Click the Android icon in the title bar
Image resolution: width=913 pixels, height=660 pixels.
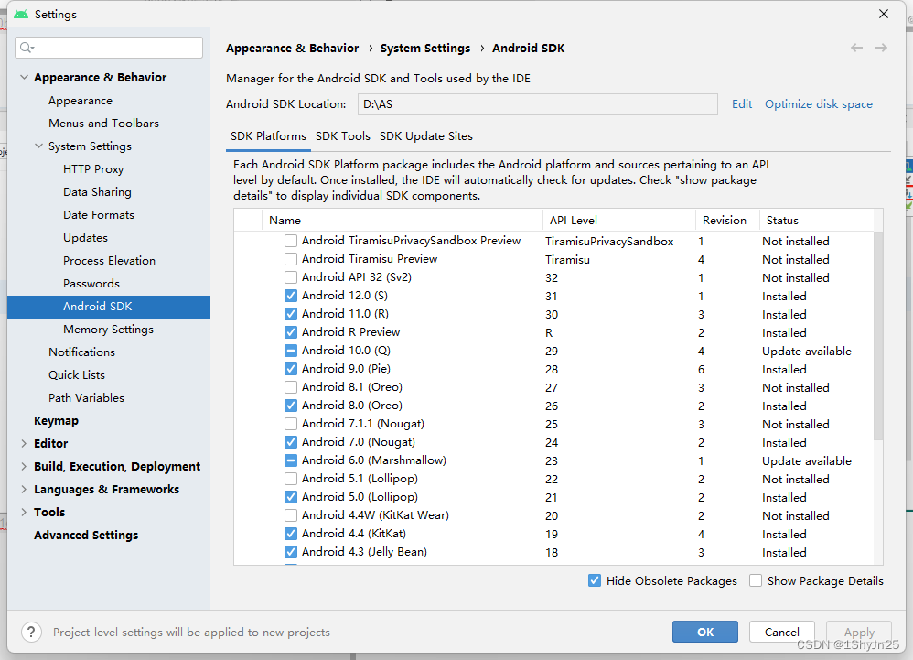click(x=18, y=14)
